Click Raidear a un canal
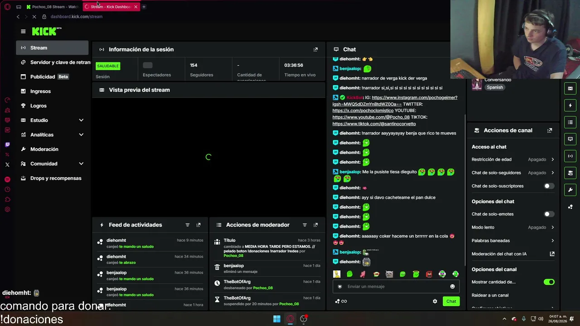This screenshot has width=580, height=326. point(490,295)
